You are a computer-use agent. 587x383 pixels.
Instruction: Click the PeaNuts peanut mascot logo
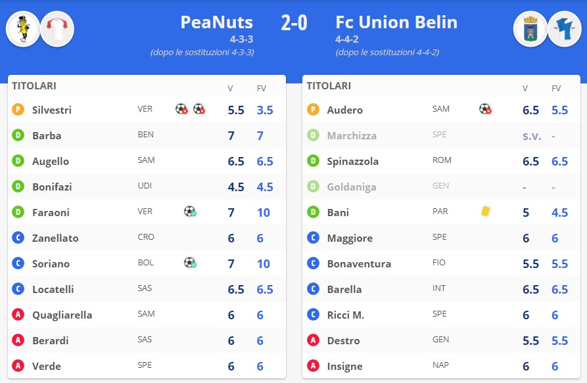23,29
